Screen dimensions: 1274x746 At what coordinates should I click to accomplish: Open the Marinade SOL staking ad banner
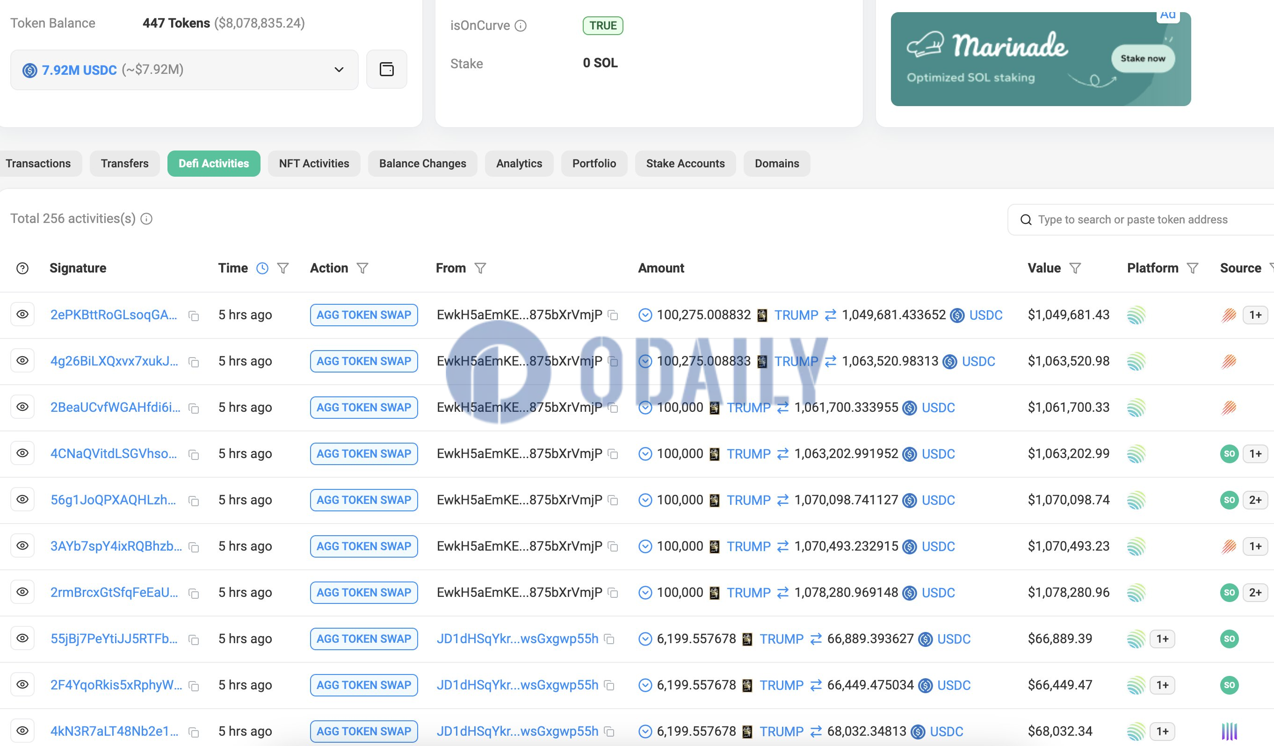(x=1041, y=59)
